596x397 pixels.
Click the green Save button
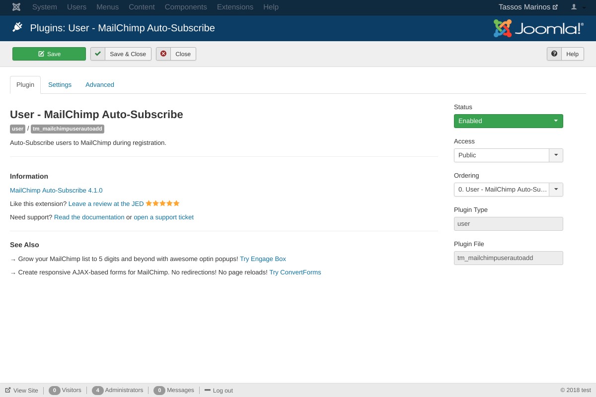click(49, 54)
